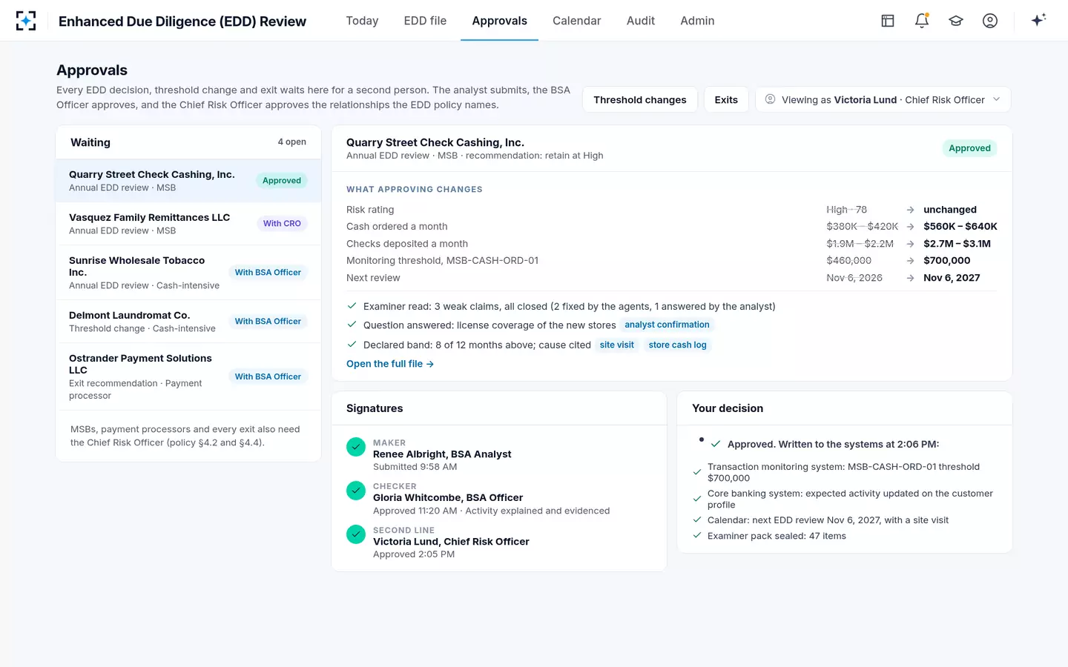
Task: Open the Delmont Laundromat Co. threshold change
Action: [188, 322]
